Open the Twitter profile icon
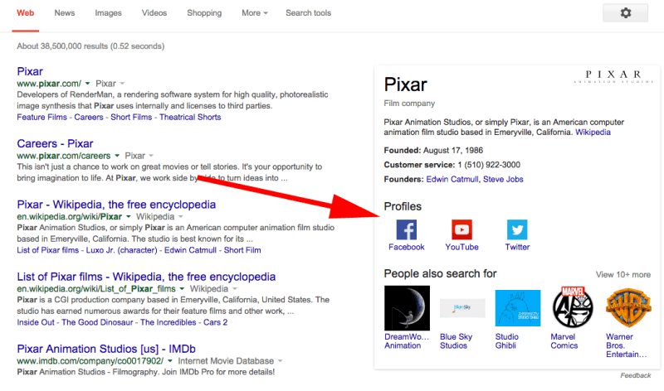 pos(517,229)
